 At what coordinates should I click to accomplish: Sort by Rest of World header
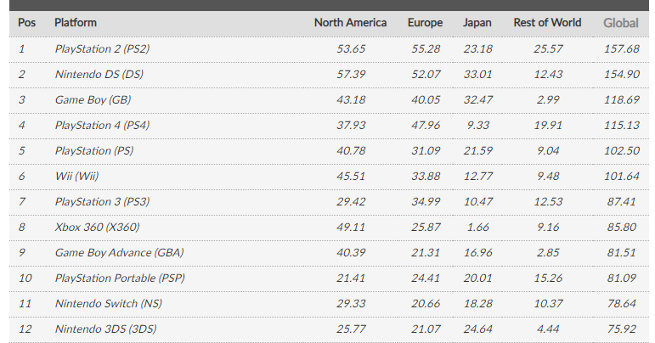(547, 23)
